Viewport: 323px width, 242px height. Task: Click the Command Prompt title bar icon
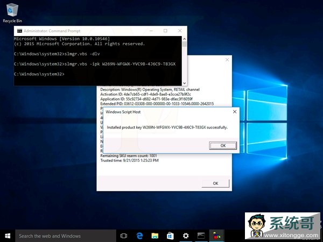point(19,31)
